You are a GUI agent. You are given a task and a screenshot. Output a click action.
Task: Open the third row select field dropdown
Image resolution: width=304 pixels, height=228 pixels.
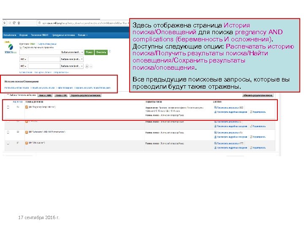tap(72, 66)
